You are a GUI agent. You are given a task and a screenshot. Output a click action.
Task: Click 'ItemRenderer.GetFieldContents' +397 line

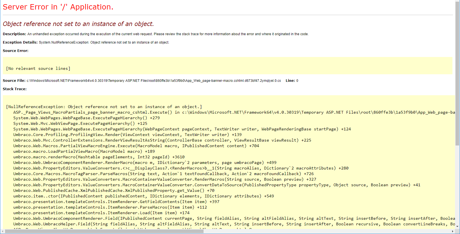[x=116, y=202]
